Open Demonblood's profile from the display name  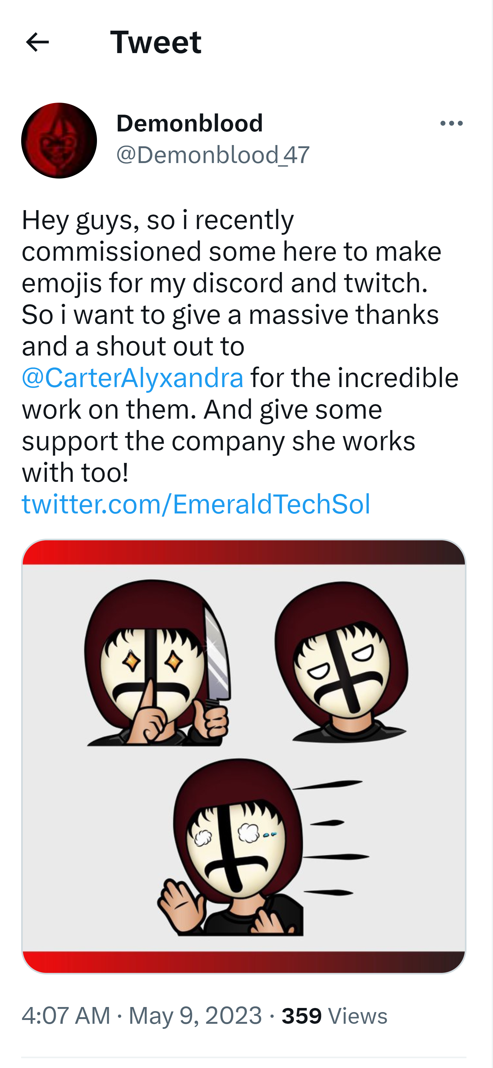189,123
